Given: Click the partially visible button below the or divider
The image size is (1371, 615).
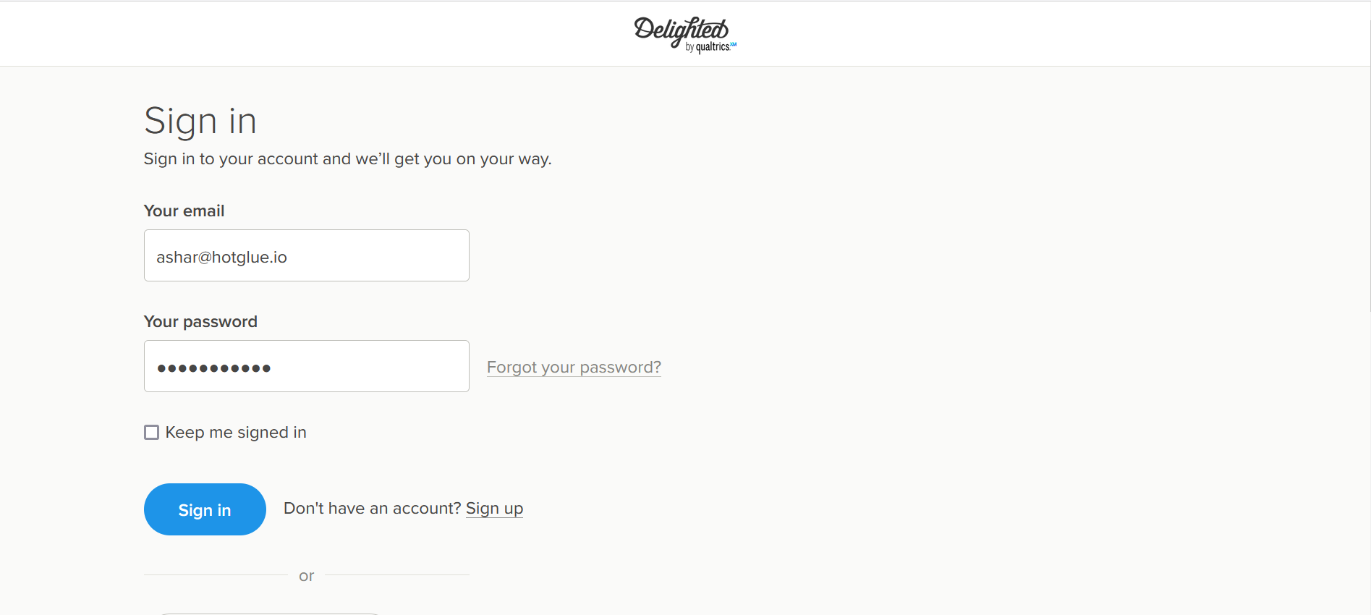Looking at the screenshot, I should [269, 613].
